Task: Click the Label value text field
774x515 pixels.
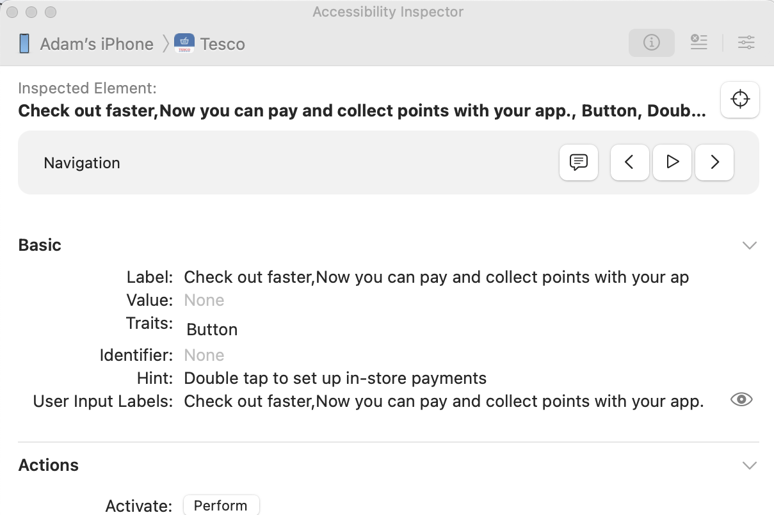Action: 436,278
